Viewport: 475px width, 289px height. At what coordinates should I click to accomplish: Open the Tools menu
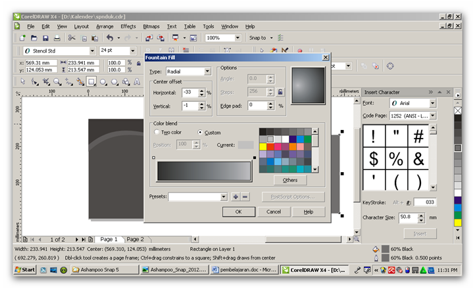[x=209, y=26]
